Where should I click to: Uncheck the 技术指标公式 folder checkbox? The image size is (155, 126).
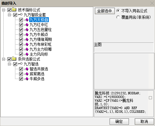[9, 10]
